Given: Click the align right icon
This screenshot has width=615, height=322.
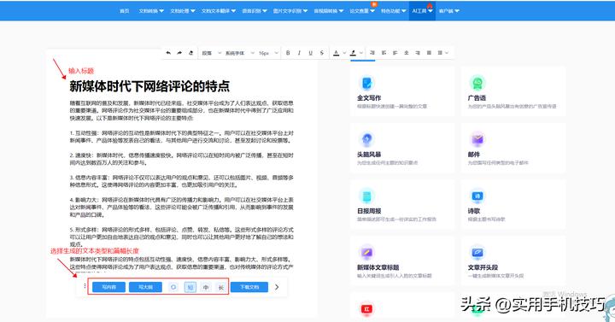Looking at the screenshot, I should click(418, 53).
